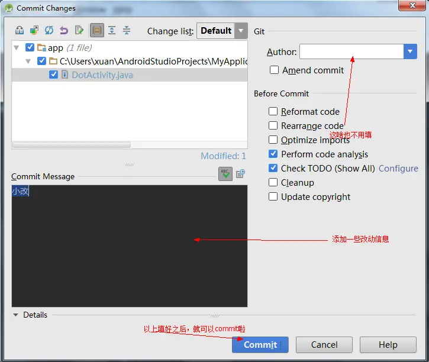Collapse the C:\Users\xuan directory node
The image size is (429, 362).
click(x=28, y=62)
